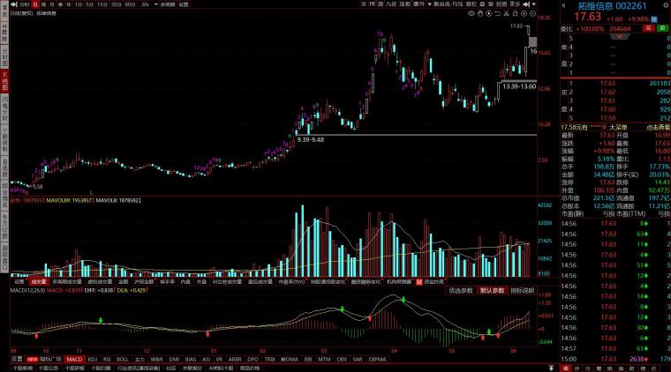Select the KDJ indicator tab
This screenshot has height=372, width=671.
click(93, 359)
